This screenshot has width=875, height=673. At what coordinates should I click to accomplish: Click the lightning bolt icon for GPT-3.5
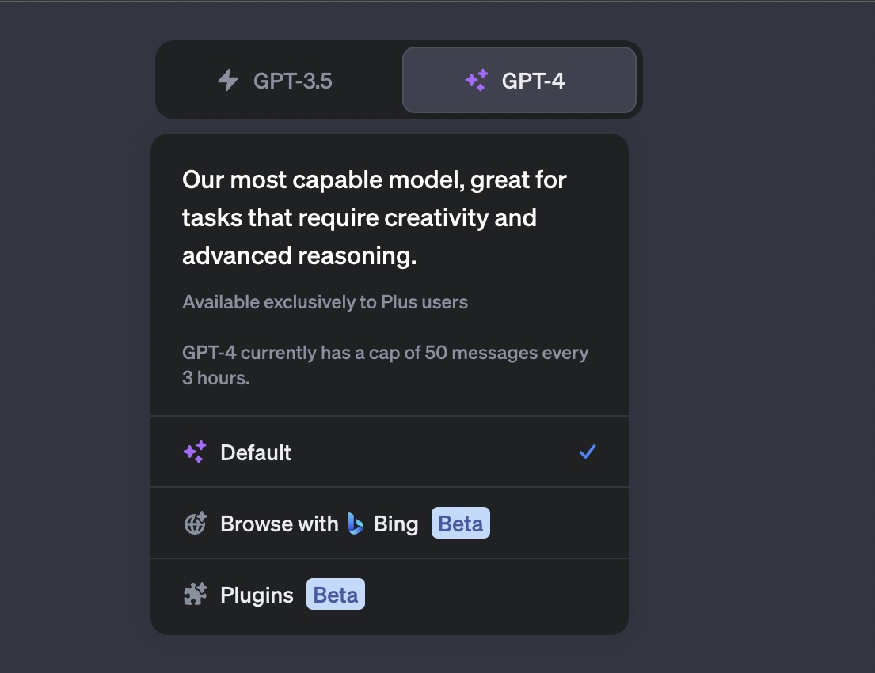[x=228, y=81]
